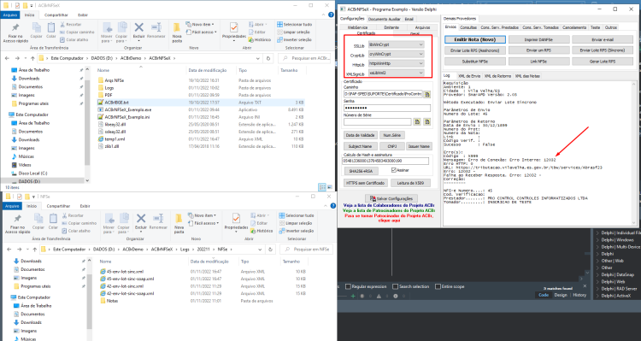
Task: Select temp1.xml file in ACBrNFSeX folder
Action: click(x=115, y=139)
